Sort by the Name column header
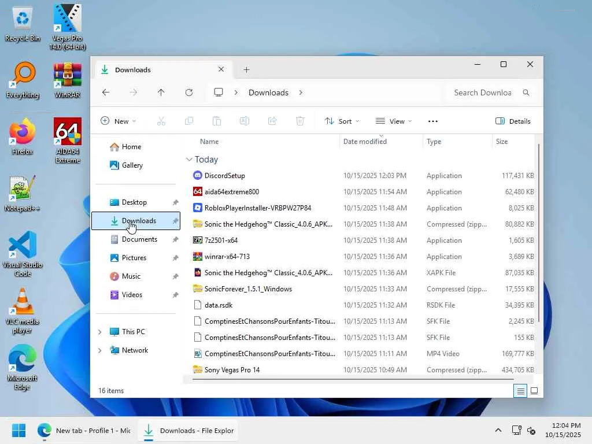Viewport: 592px width, 444px height. pos(209,142)
